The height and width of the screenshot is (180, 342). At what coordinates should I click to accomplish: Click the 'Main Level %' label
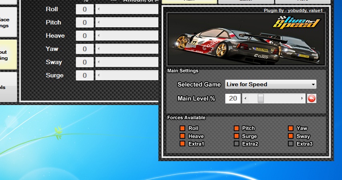pyautogui.click(x=196, y=99)
